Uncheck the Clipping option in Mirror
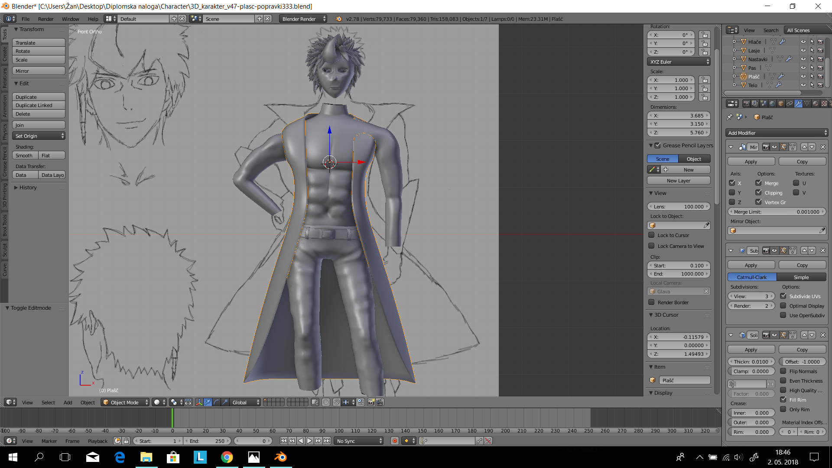The image size is (832, 468). 758,193
